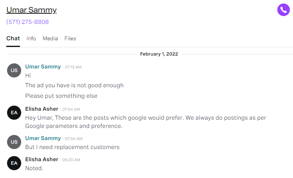This screenshot has height=178, width=293.
Task: Open the Media tab
Action: (50, 38)
